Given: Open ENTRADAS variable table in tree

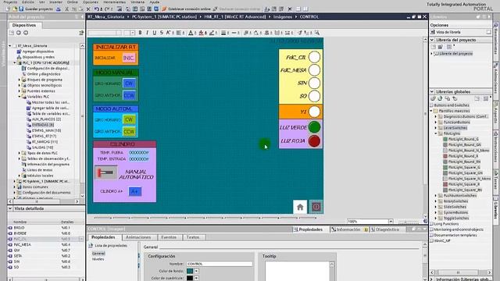Looking at the screenshot, I should (42, 125).
